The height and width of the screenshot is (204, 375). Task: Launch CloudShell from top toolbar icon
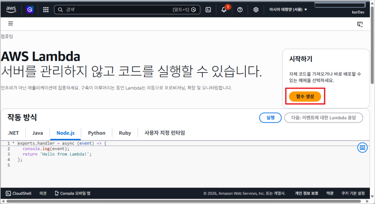208,10
